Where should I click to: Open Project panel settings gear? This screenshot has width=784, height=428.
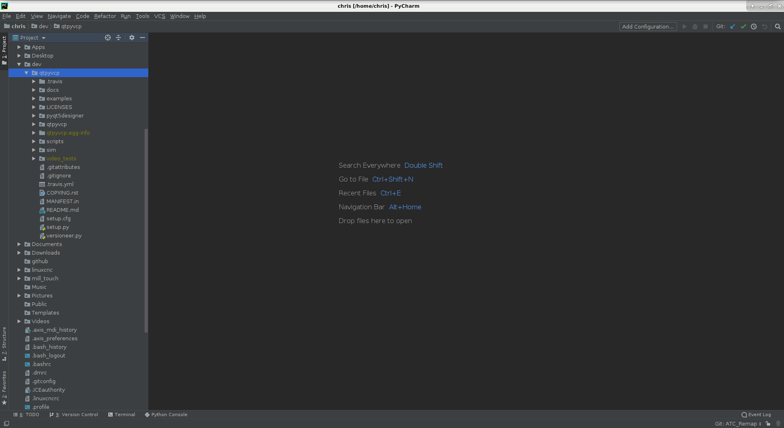(x=132, y=38)
